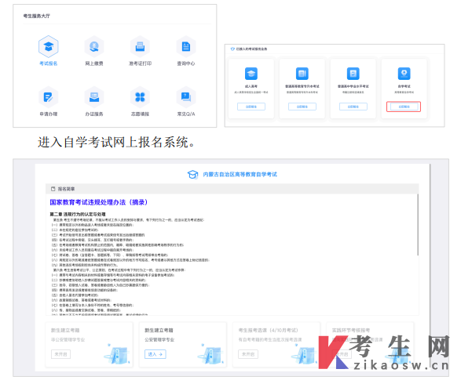Screen dimensions: 461x380
Task: Open the 网上缴费 online payment icon
Action: click(94, 47)
